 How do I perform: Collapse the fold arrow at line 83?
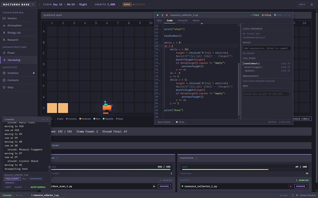(159, 94)
